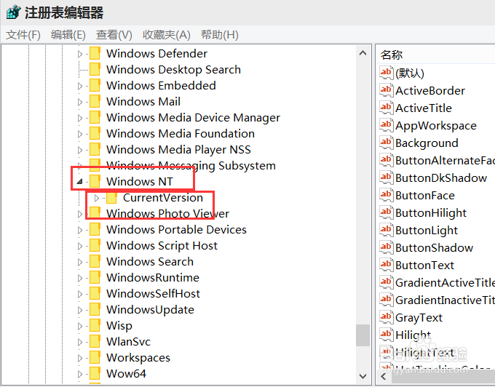Expand the Windows Embedded key

80,86
